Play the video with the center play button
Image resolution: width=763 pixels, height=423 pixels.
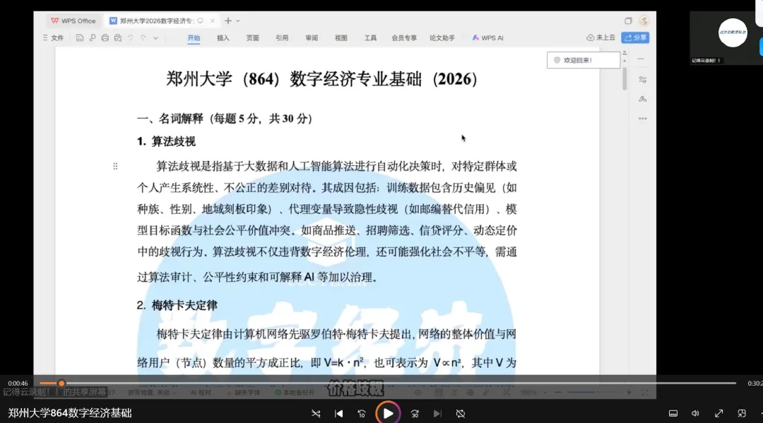[x=388, y=413]
